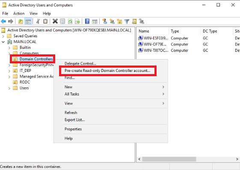Click the Refresh toolbar icon

[70, 21]
